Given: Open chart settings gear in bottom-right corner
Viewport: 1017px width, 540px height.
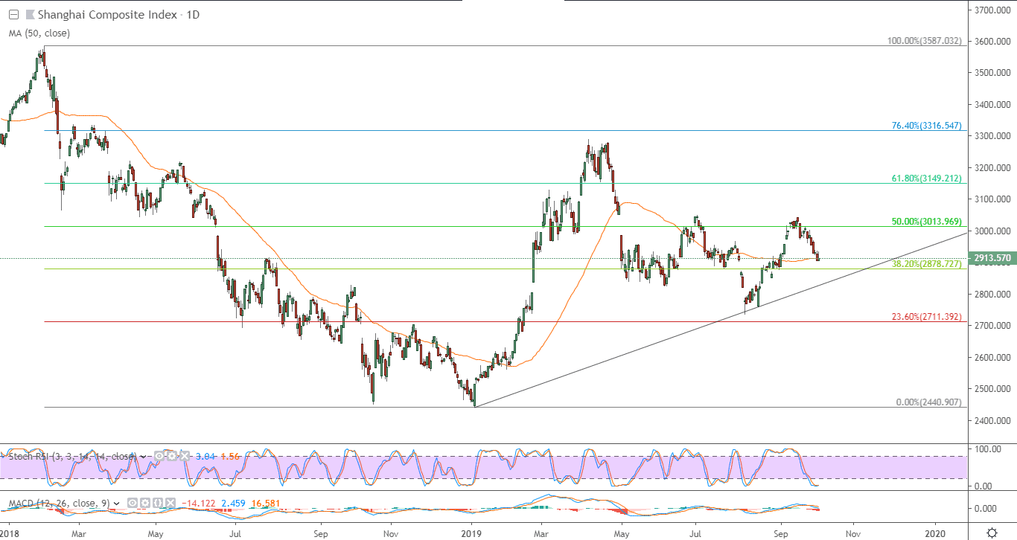Looking at the screenshot, I should [992, 533].
